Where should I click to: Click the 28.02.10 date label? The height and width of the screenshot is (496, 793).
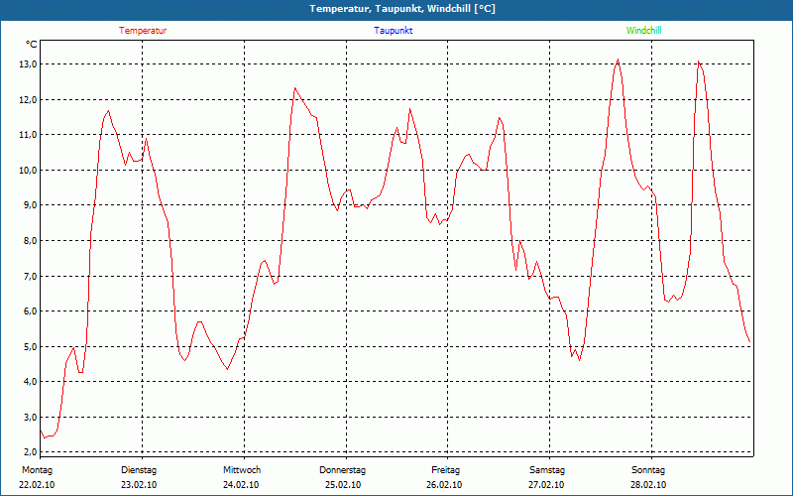coord(648,485)
